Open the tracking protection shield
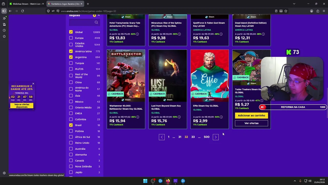 pos(48,11)
